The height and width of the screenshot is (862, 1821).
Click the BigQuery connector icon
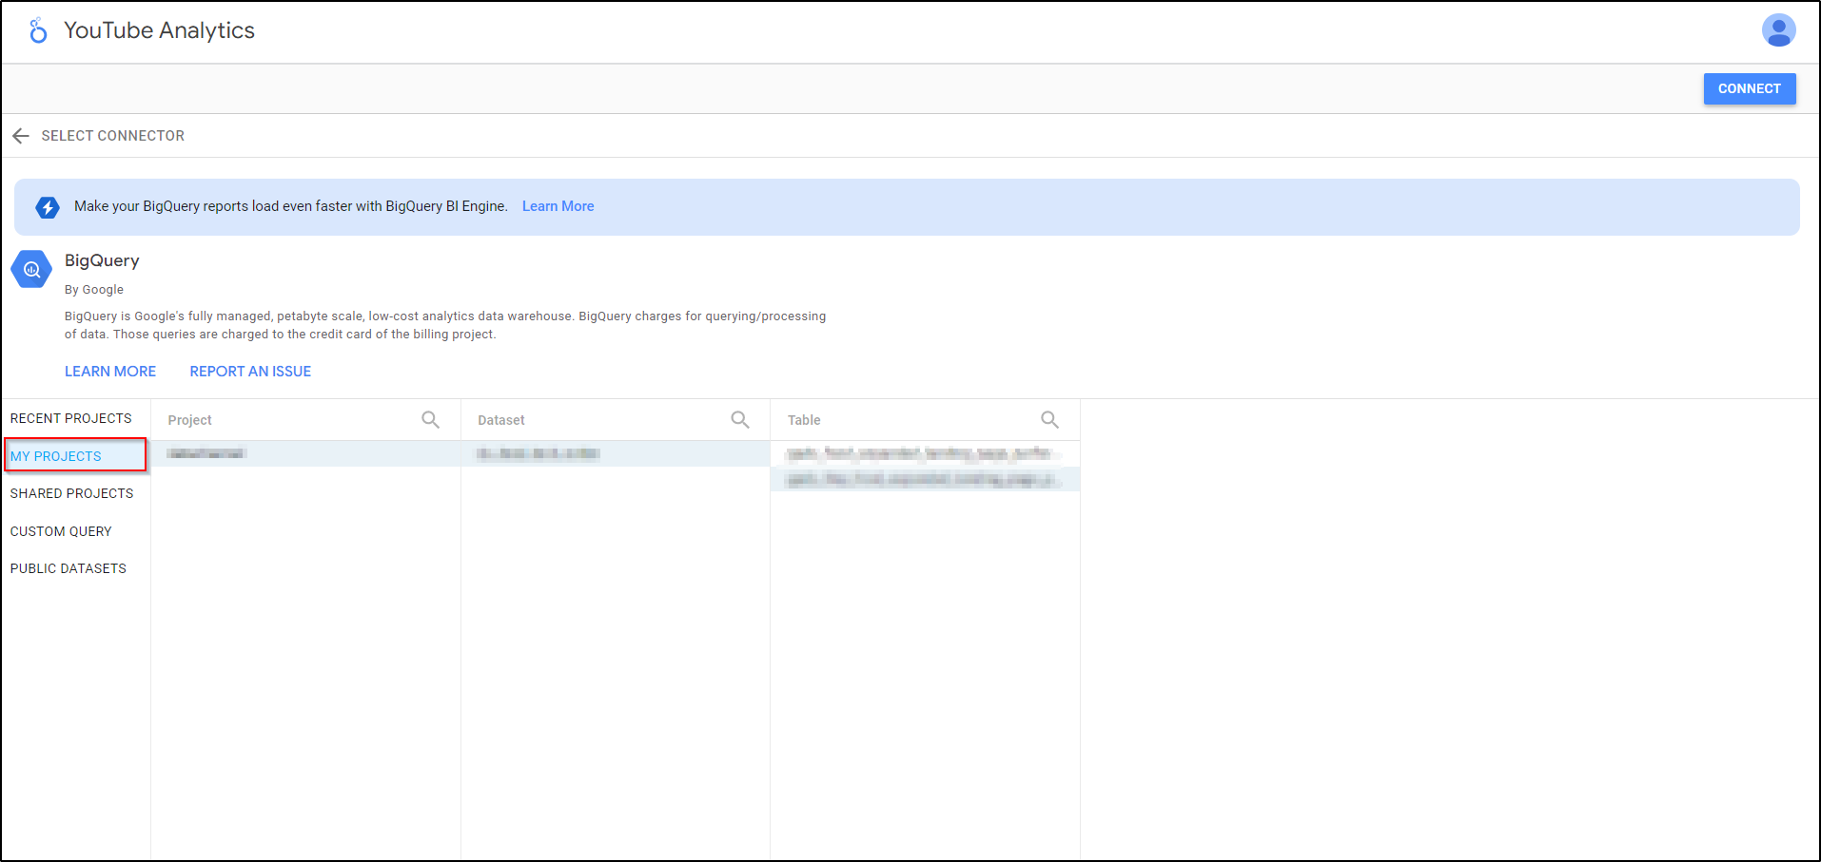pos(31,270)
